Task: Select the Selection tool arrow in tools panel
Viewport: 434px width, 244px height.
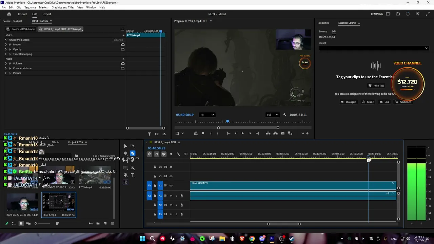Action: tap(125, 146)
